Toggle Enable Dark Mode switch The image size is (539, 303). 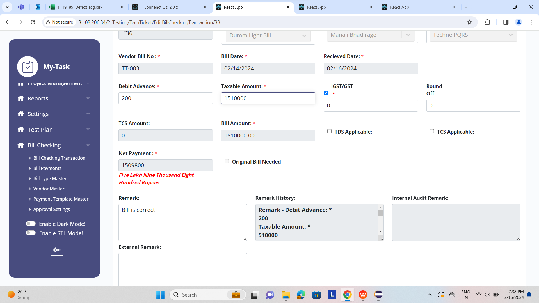31,224
